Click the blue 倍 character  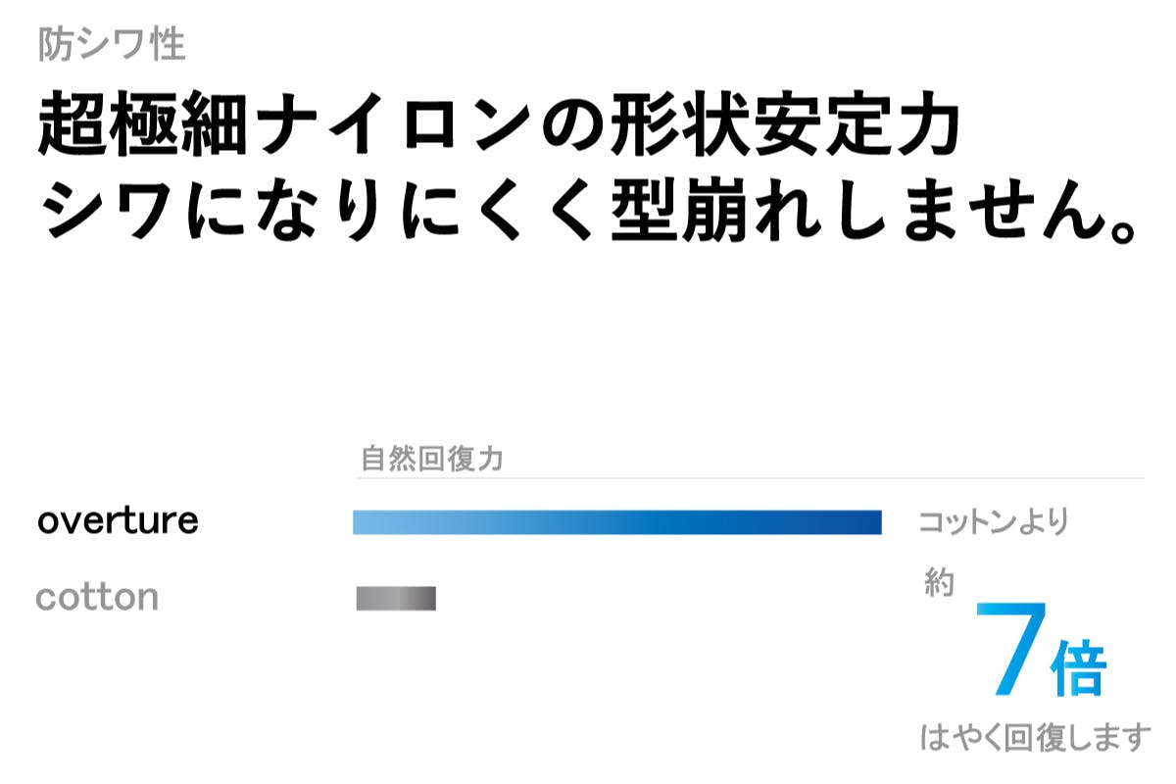click(1077, 669)
